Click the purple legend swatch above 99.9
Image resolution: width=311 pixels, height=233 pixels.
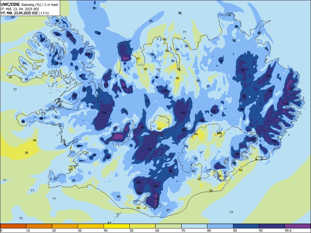point(298,226)
